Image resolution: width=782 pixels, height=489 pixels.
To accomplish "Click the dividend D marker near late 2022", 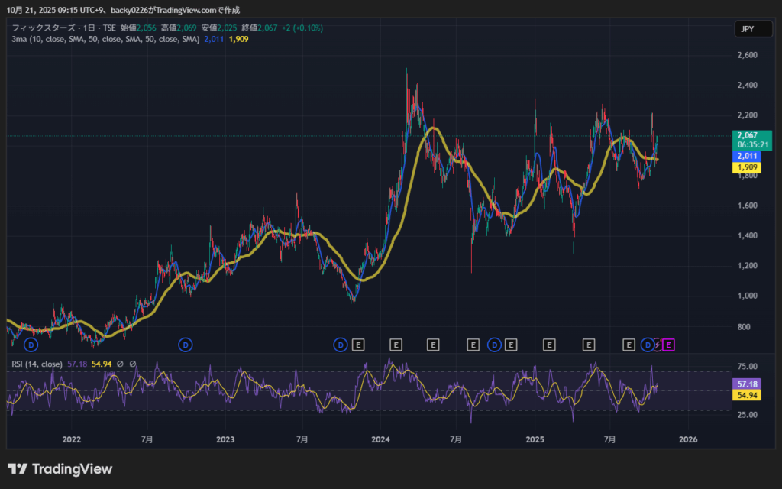I will tap(185, 345).
